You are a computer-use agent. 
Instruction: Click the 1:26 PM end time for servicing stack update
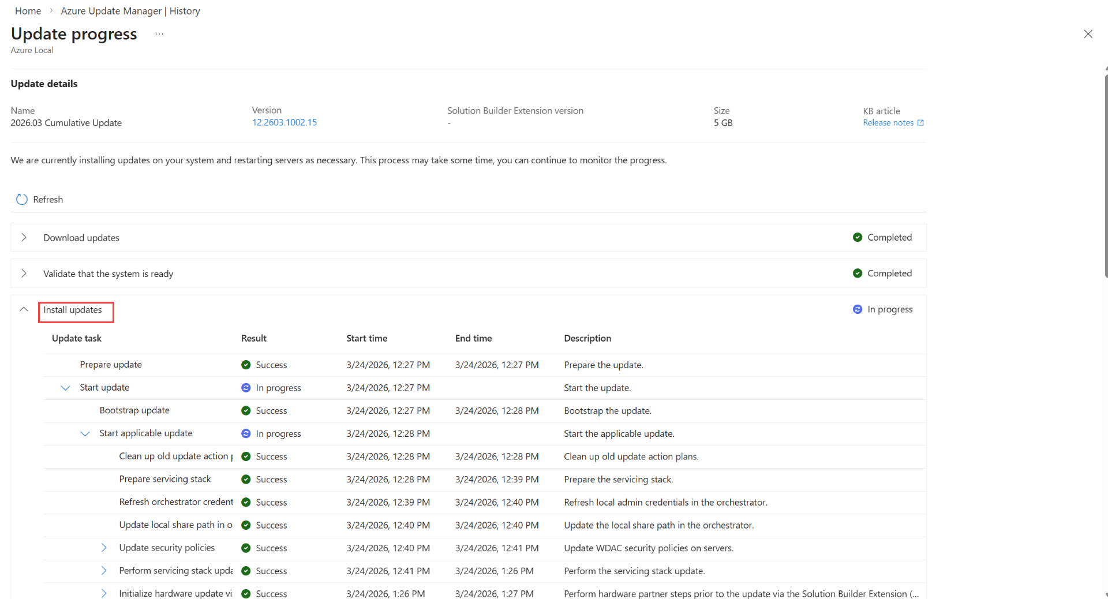point(495,571)
